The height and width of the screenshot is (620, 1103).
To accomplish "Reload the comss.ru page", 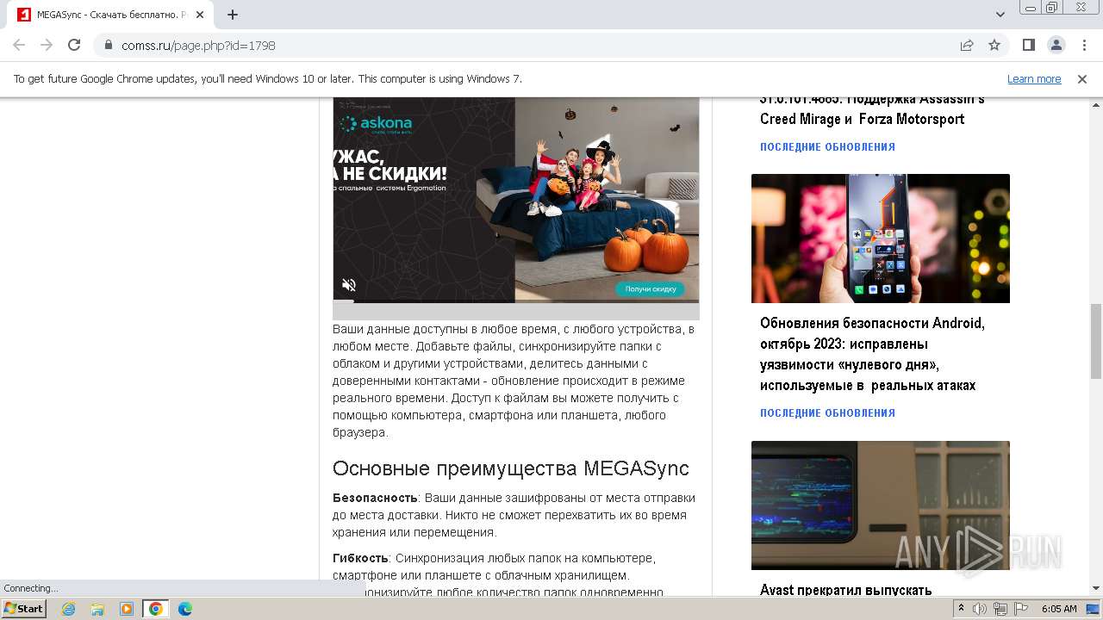I will [x=74, y=45].
